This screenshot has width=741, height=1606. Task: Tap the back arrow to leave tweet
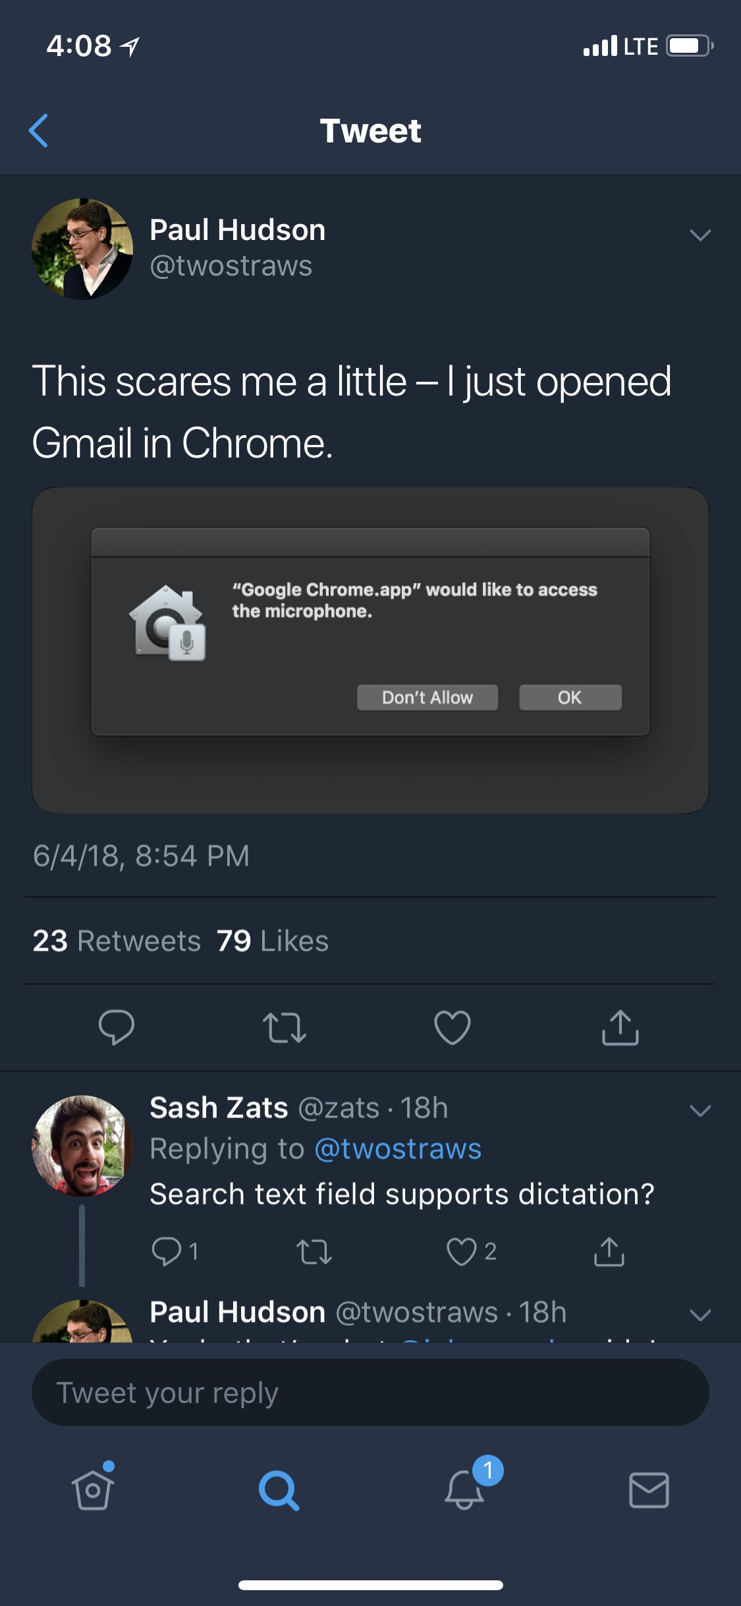pos(39,131)
